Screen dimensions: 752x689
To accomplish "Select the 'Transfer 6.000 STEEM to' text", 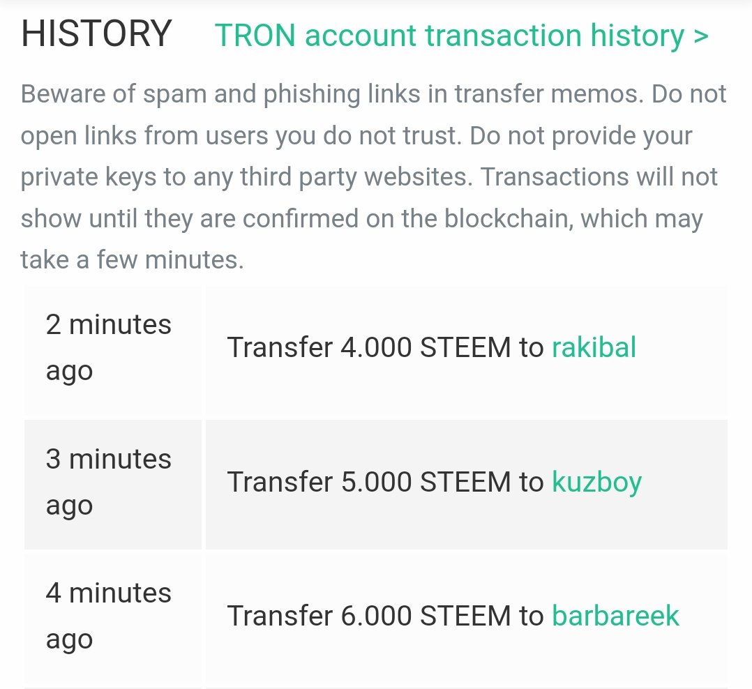I will (x=386, y=616).
